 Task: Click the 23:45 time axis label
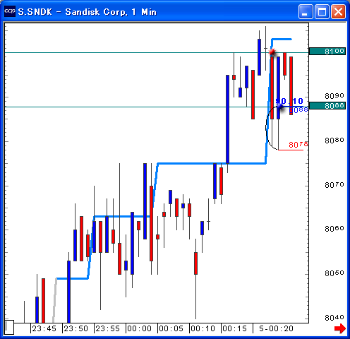pos(44,328)
